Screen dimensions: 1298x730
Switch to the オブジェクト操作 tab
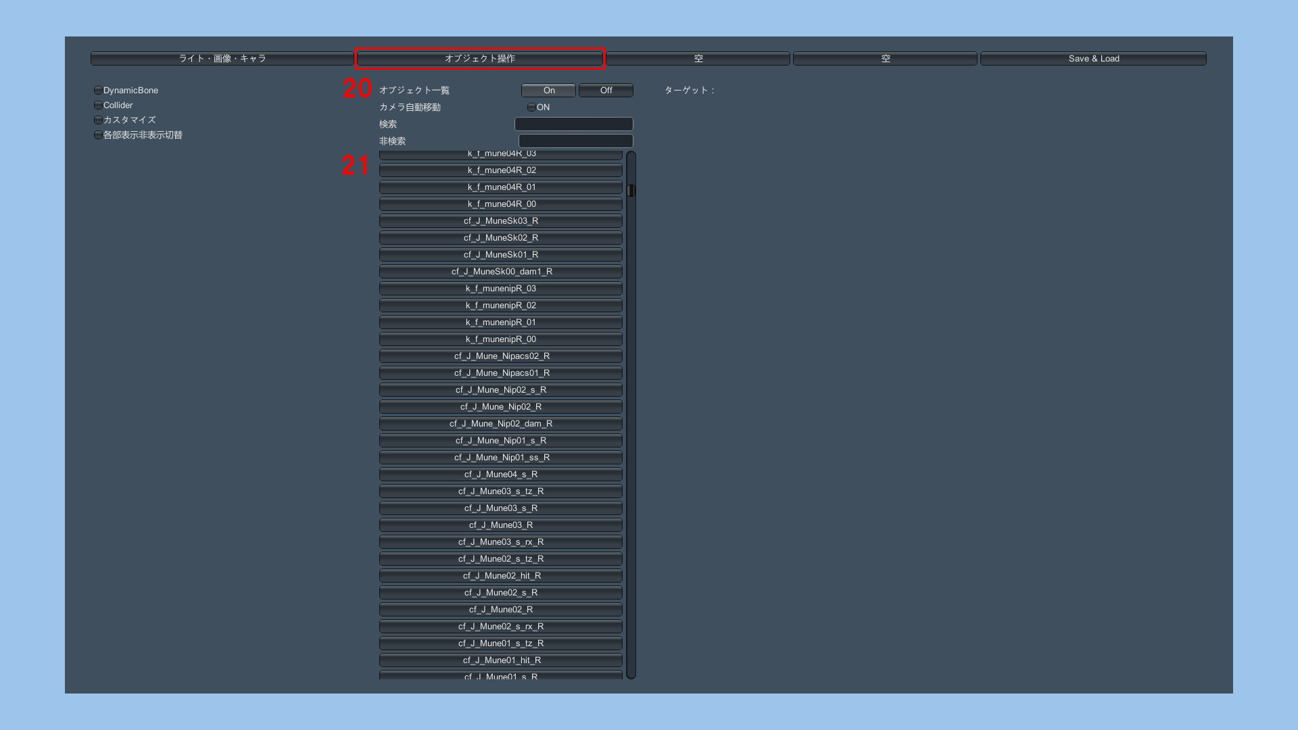pyautogui.click(x=480, y=59)
